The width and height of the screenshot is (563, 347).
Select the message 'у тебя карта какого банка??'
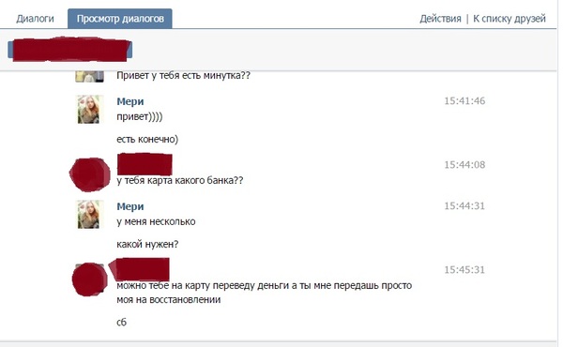pyautogui.click(x=180, y=180)
